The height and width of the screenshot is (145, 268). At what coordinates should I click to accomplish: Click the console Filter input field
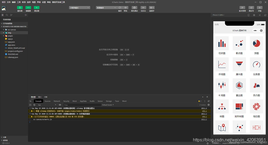[82, 105]
